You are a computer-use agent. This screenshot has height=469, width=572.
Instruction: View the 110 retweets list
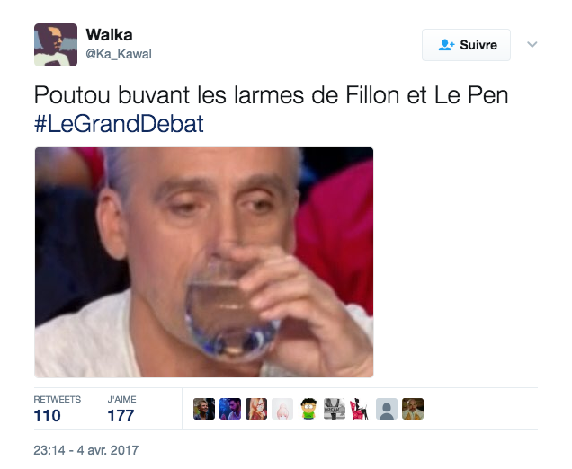coord(58,410)
